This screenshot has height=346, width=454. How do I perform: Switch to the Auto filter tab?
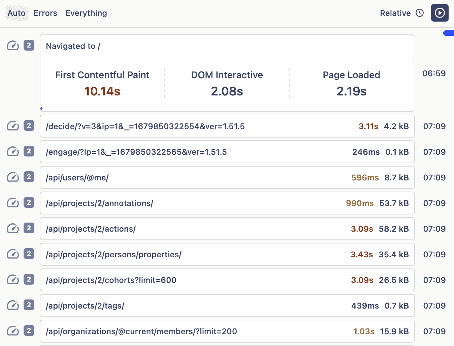tap(17, 13)
